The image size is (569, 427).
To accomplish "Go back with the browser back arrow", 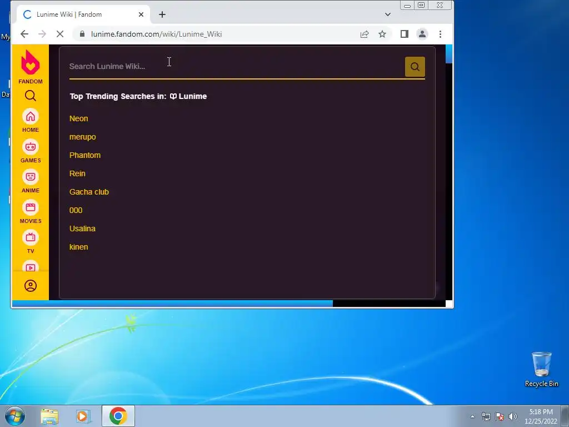I will point(24,34).
